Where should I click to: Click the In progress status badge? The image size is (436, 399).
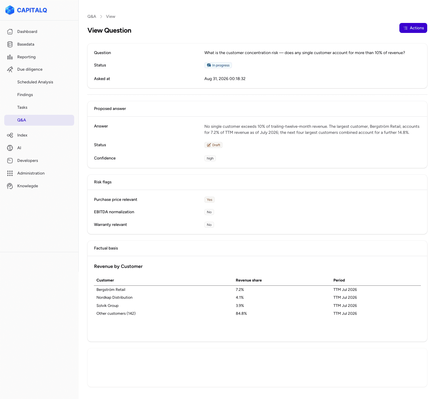tap(218, 65)
